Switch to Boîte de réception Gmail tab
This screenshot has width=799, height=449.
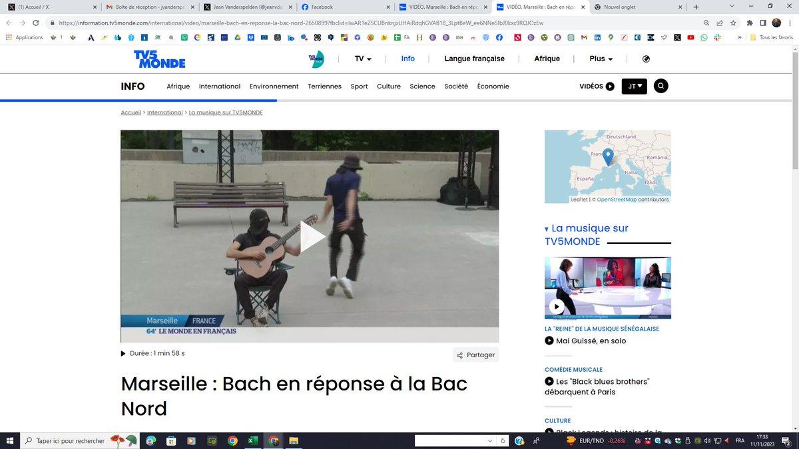coord(150,7)
